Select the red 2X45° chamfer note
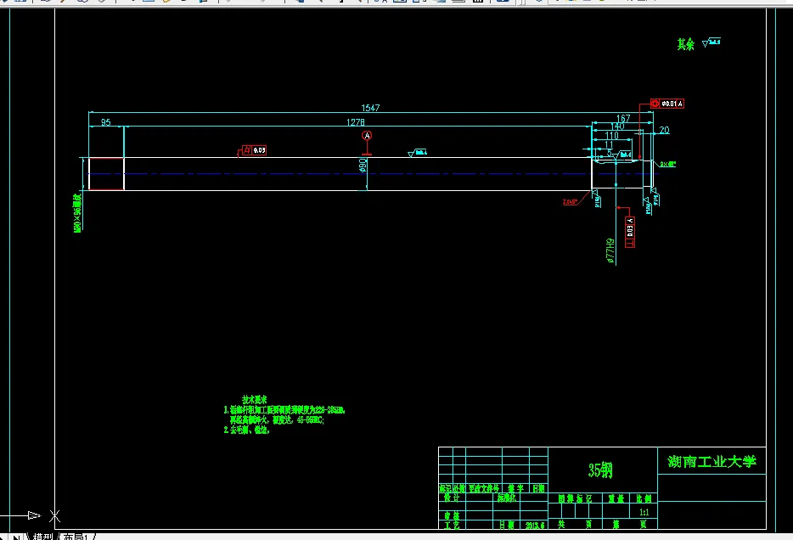 (x=570, y=202)
